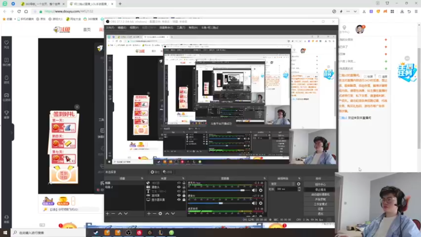Open OBS 文件(F) menu
The image size is (421, 237).
[110, 28]
